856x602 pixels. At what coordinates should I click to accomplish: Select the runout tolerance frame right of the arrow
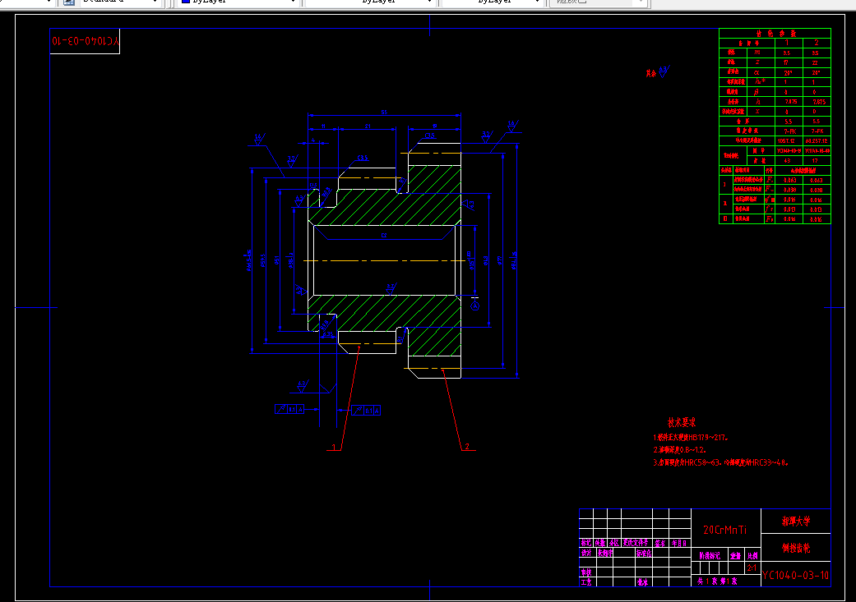366,410
